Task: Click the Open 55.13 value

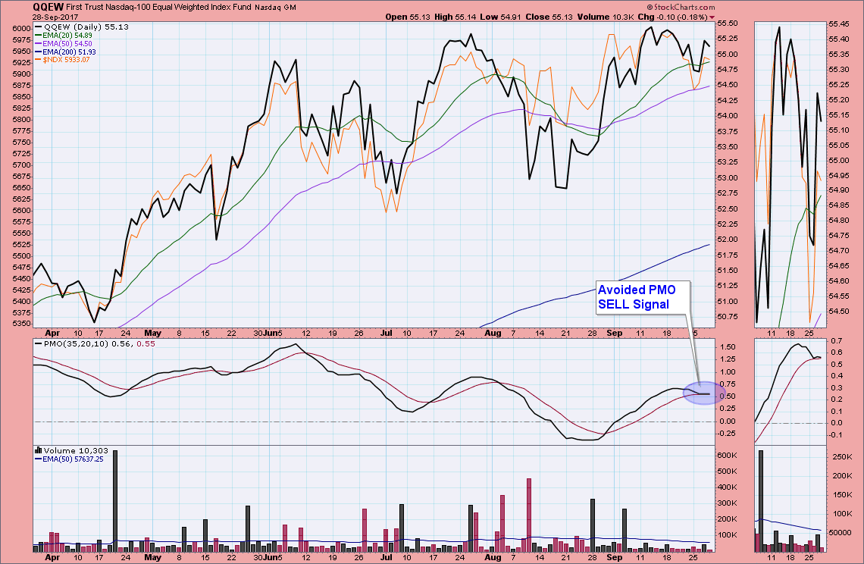Action: 409,17
